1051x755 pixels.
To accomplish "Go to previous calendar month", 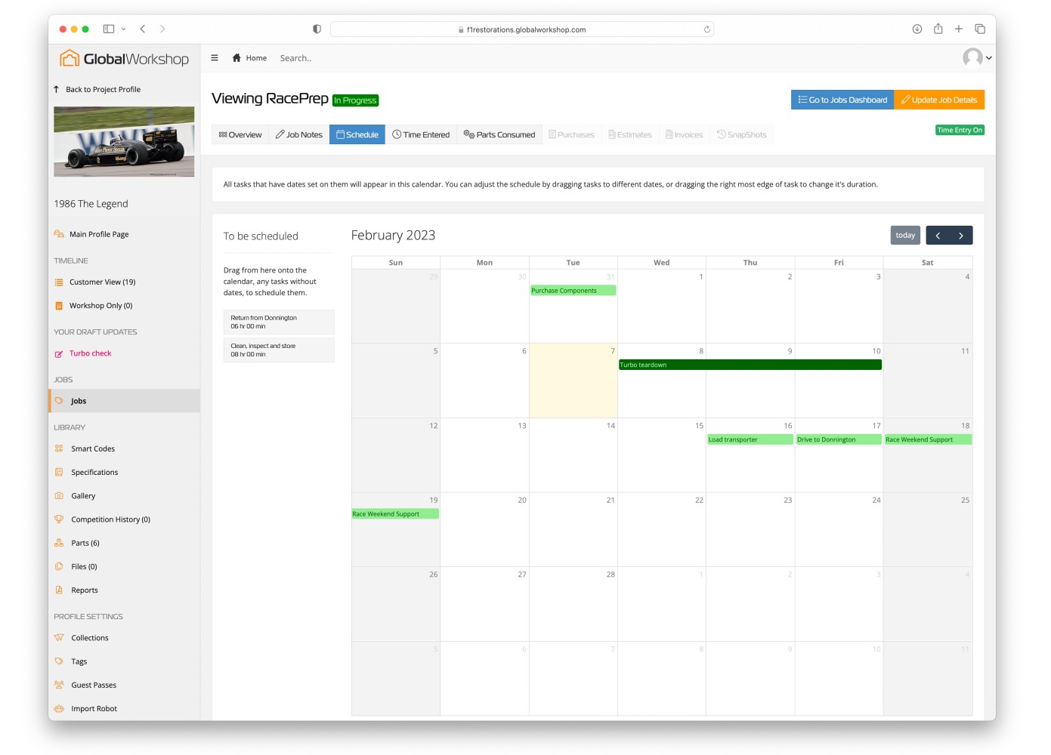I will pos(938,236).
